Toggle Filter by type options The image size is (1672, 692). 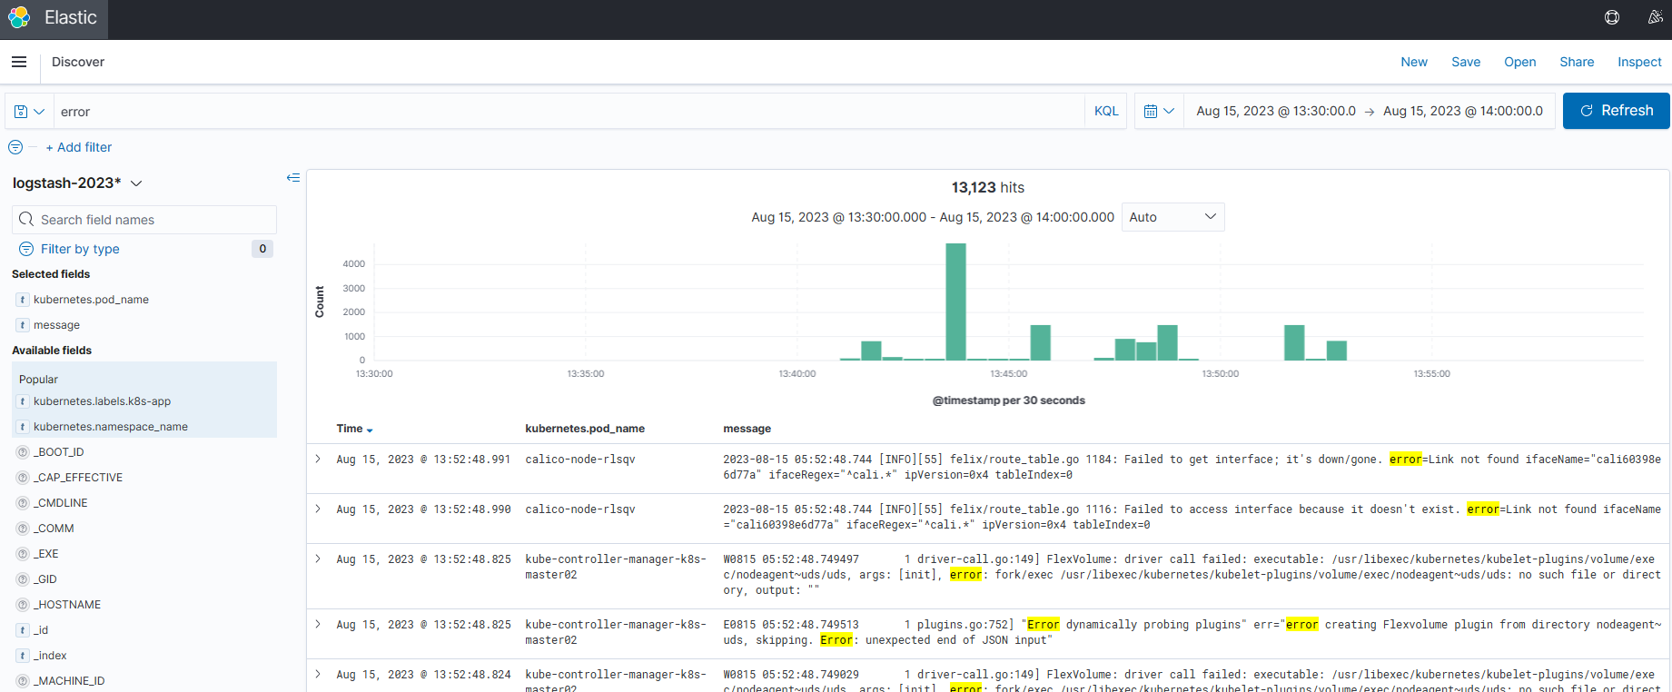80,249
